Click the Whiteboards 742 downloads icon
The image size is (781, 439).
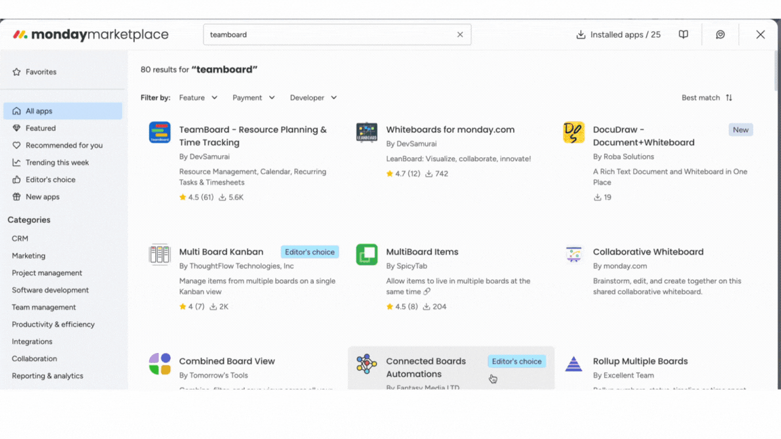428,173
